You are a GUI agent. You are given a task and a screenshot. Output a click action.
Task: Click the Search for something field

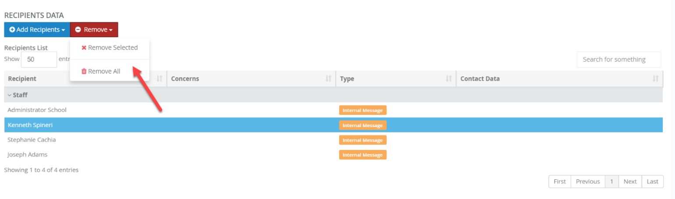(x=619, y=60)
